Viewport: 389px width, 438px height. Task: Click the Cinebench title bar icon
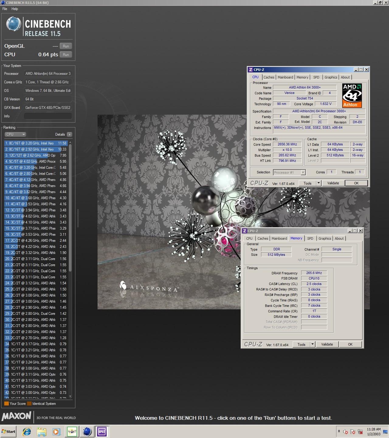(x=3, y=3)
